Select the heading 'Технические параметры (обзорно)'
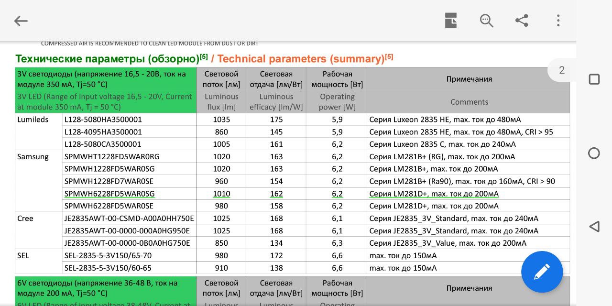The width and height of the screenshot is (612, 306). 107,59
